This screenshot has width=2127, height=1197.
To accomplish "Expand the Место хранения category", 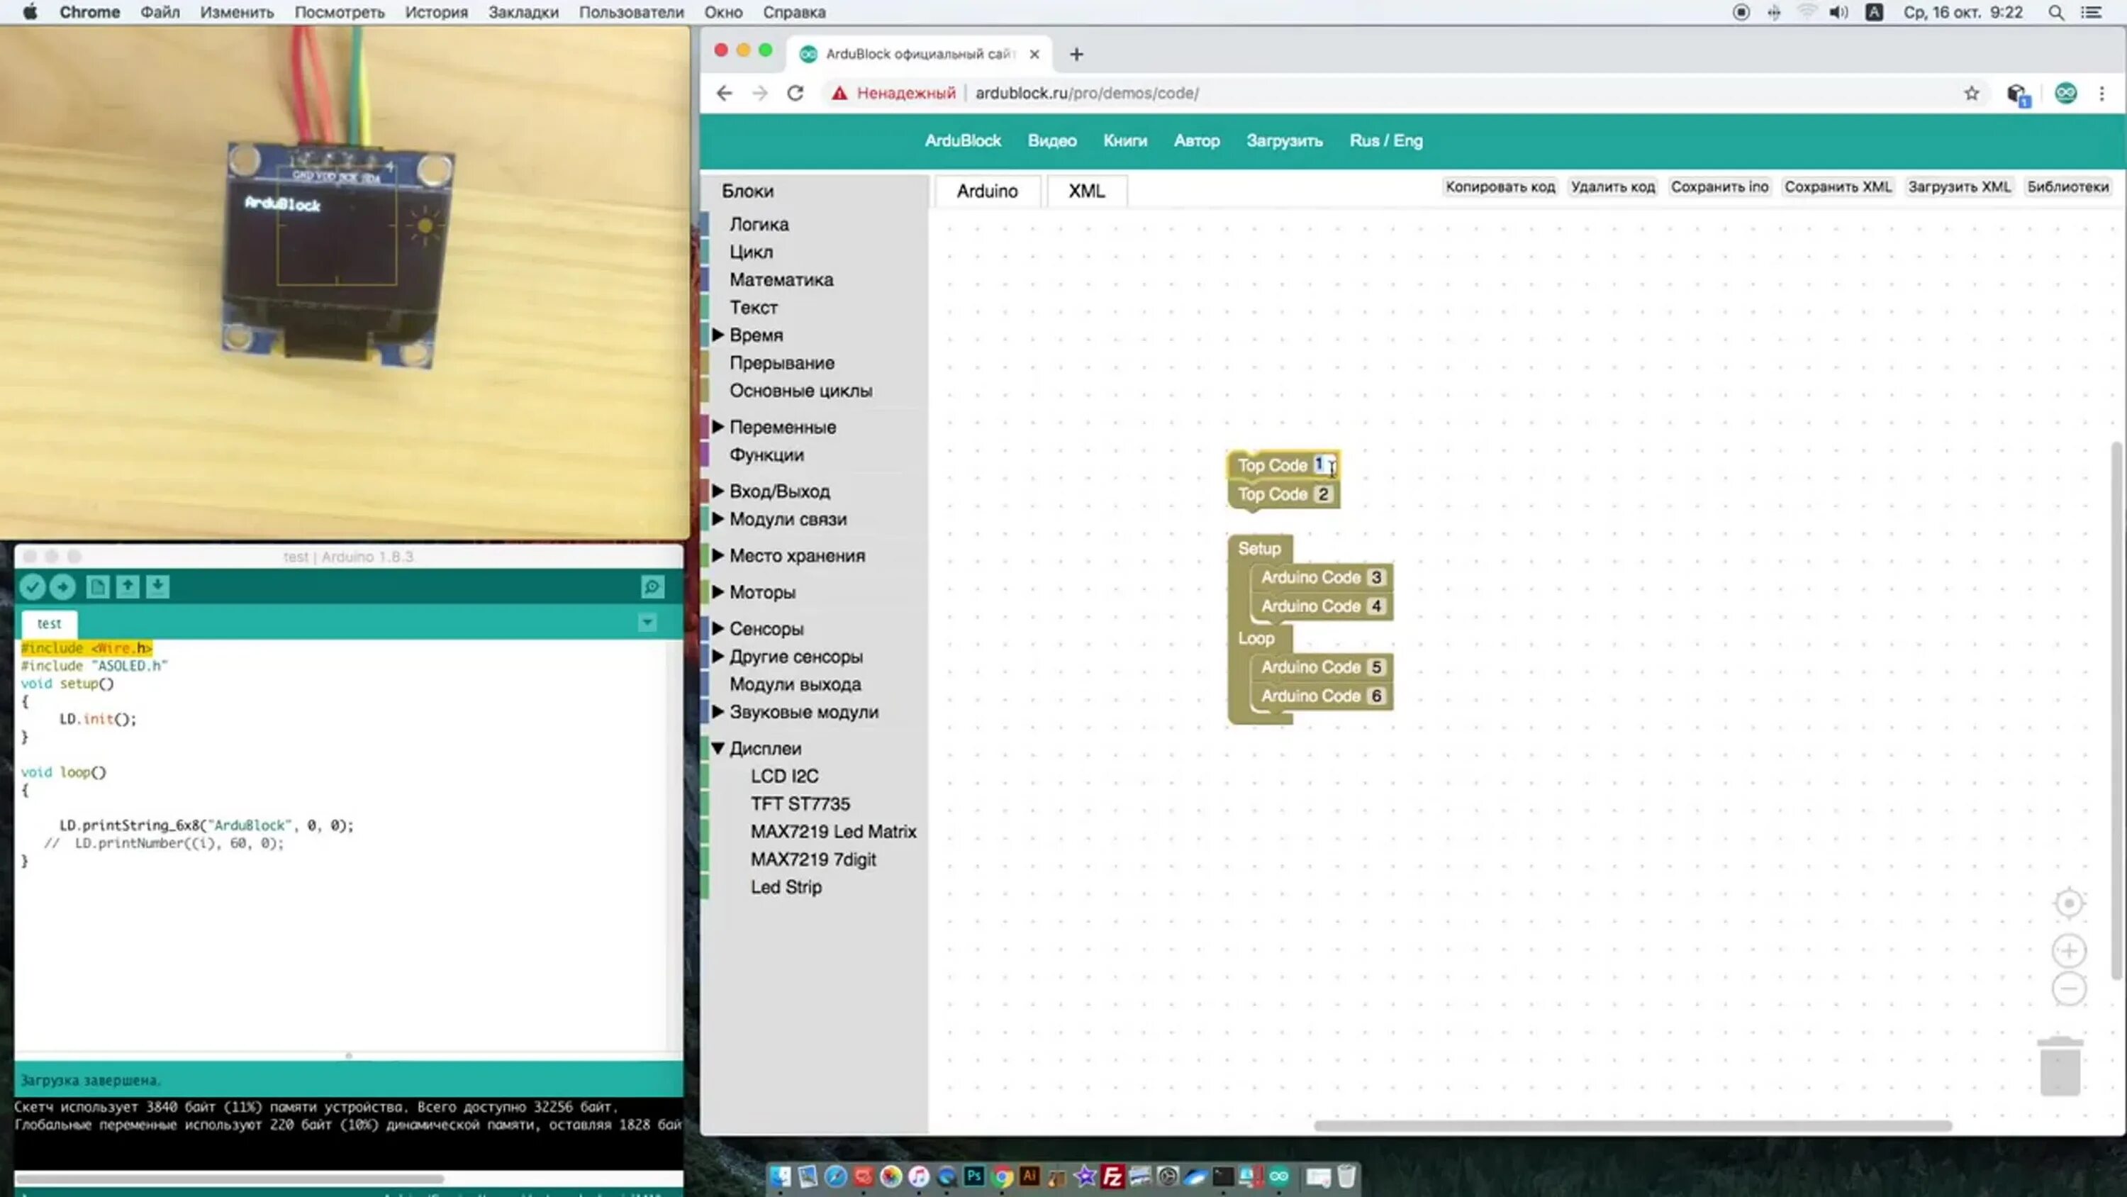I will [718, 555].
